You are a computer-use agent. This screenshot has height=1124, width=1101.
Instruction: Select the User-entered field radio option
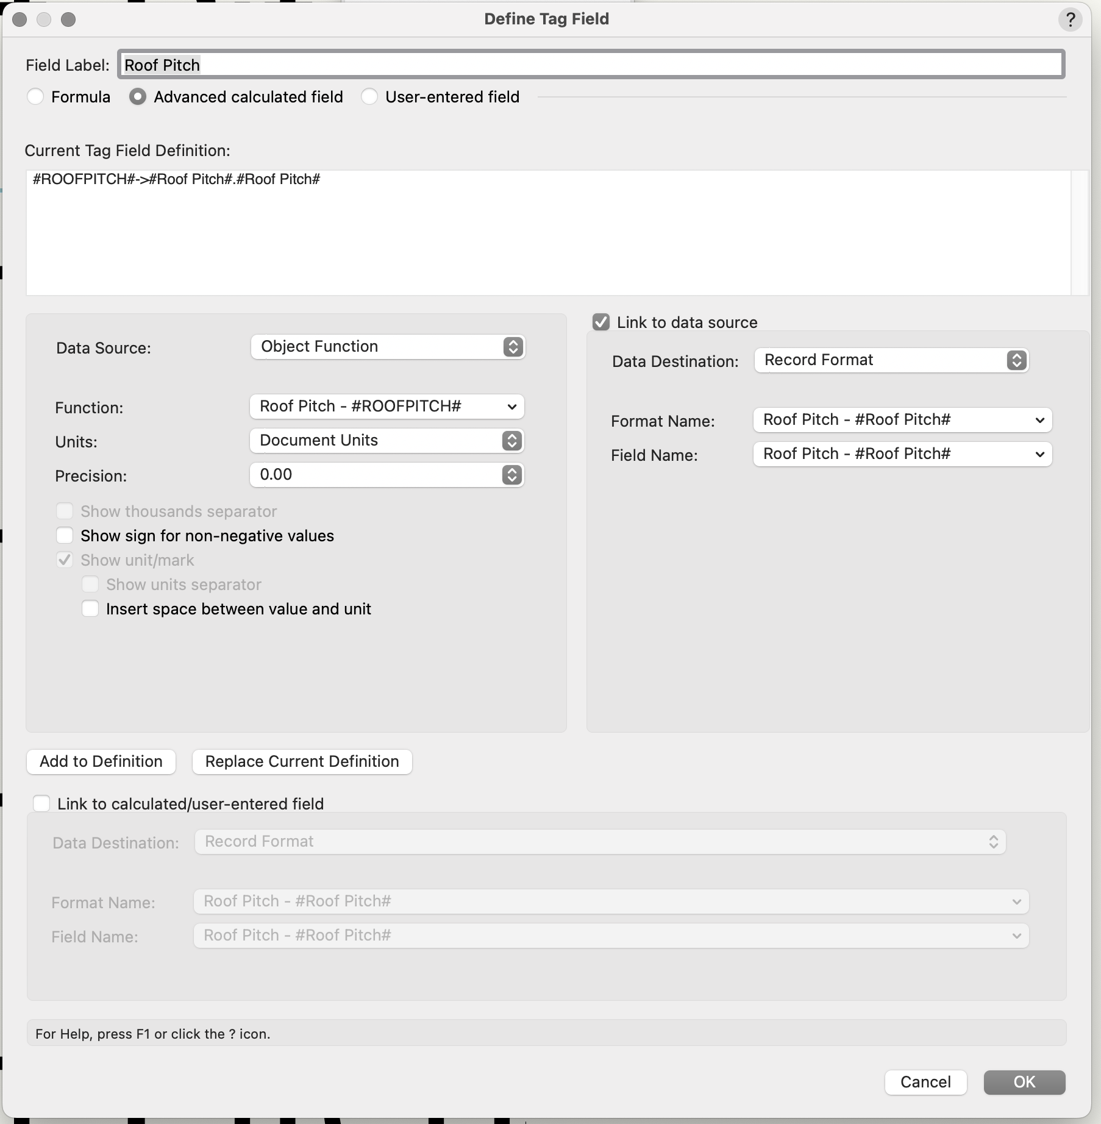tap(369, 97)
